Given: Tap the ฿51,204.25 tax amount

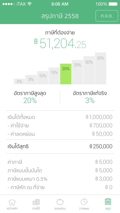Looking at the screenshot, I should [60, 43].
